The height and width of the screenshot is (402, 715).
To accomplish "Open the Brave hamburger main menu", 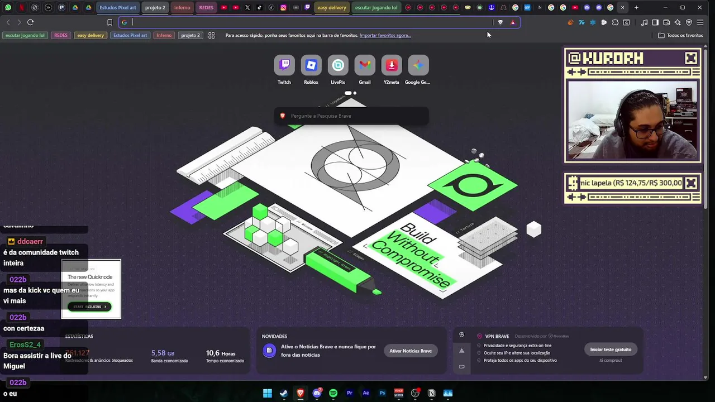I will click(700, 22).
